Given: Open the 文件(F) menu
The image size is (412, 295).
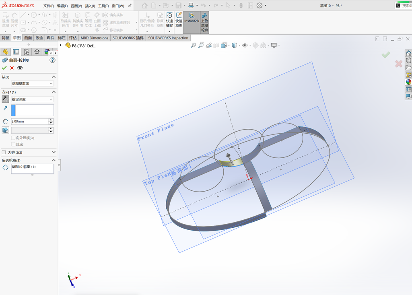Looking at the screenshot, I should [49, 6].
